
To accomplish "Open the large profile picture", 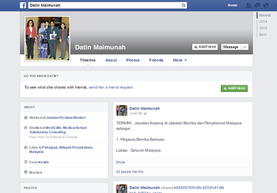I will coord(47,39).
